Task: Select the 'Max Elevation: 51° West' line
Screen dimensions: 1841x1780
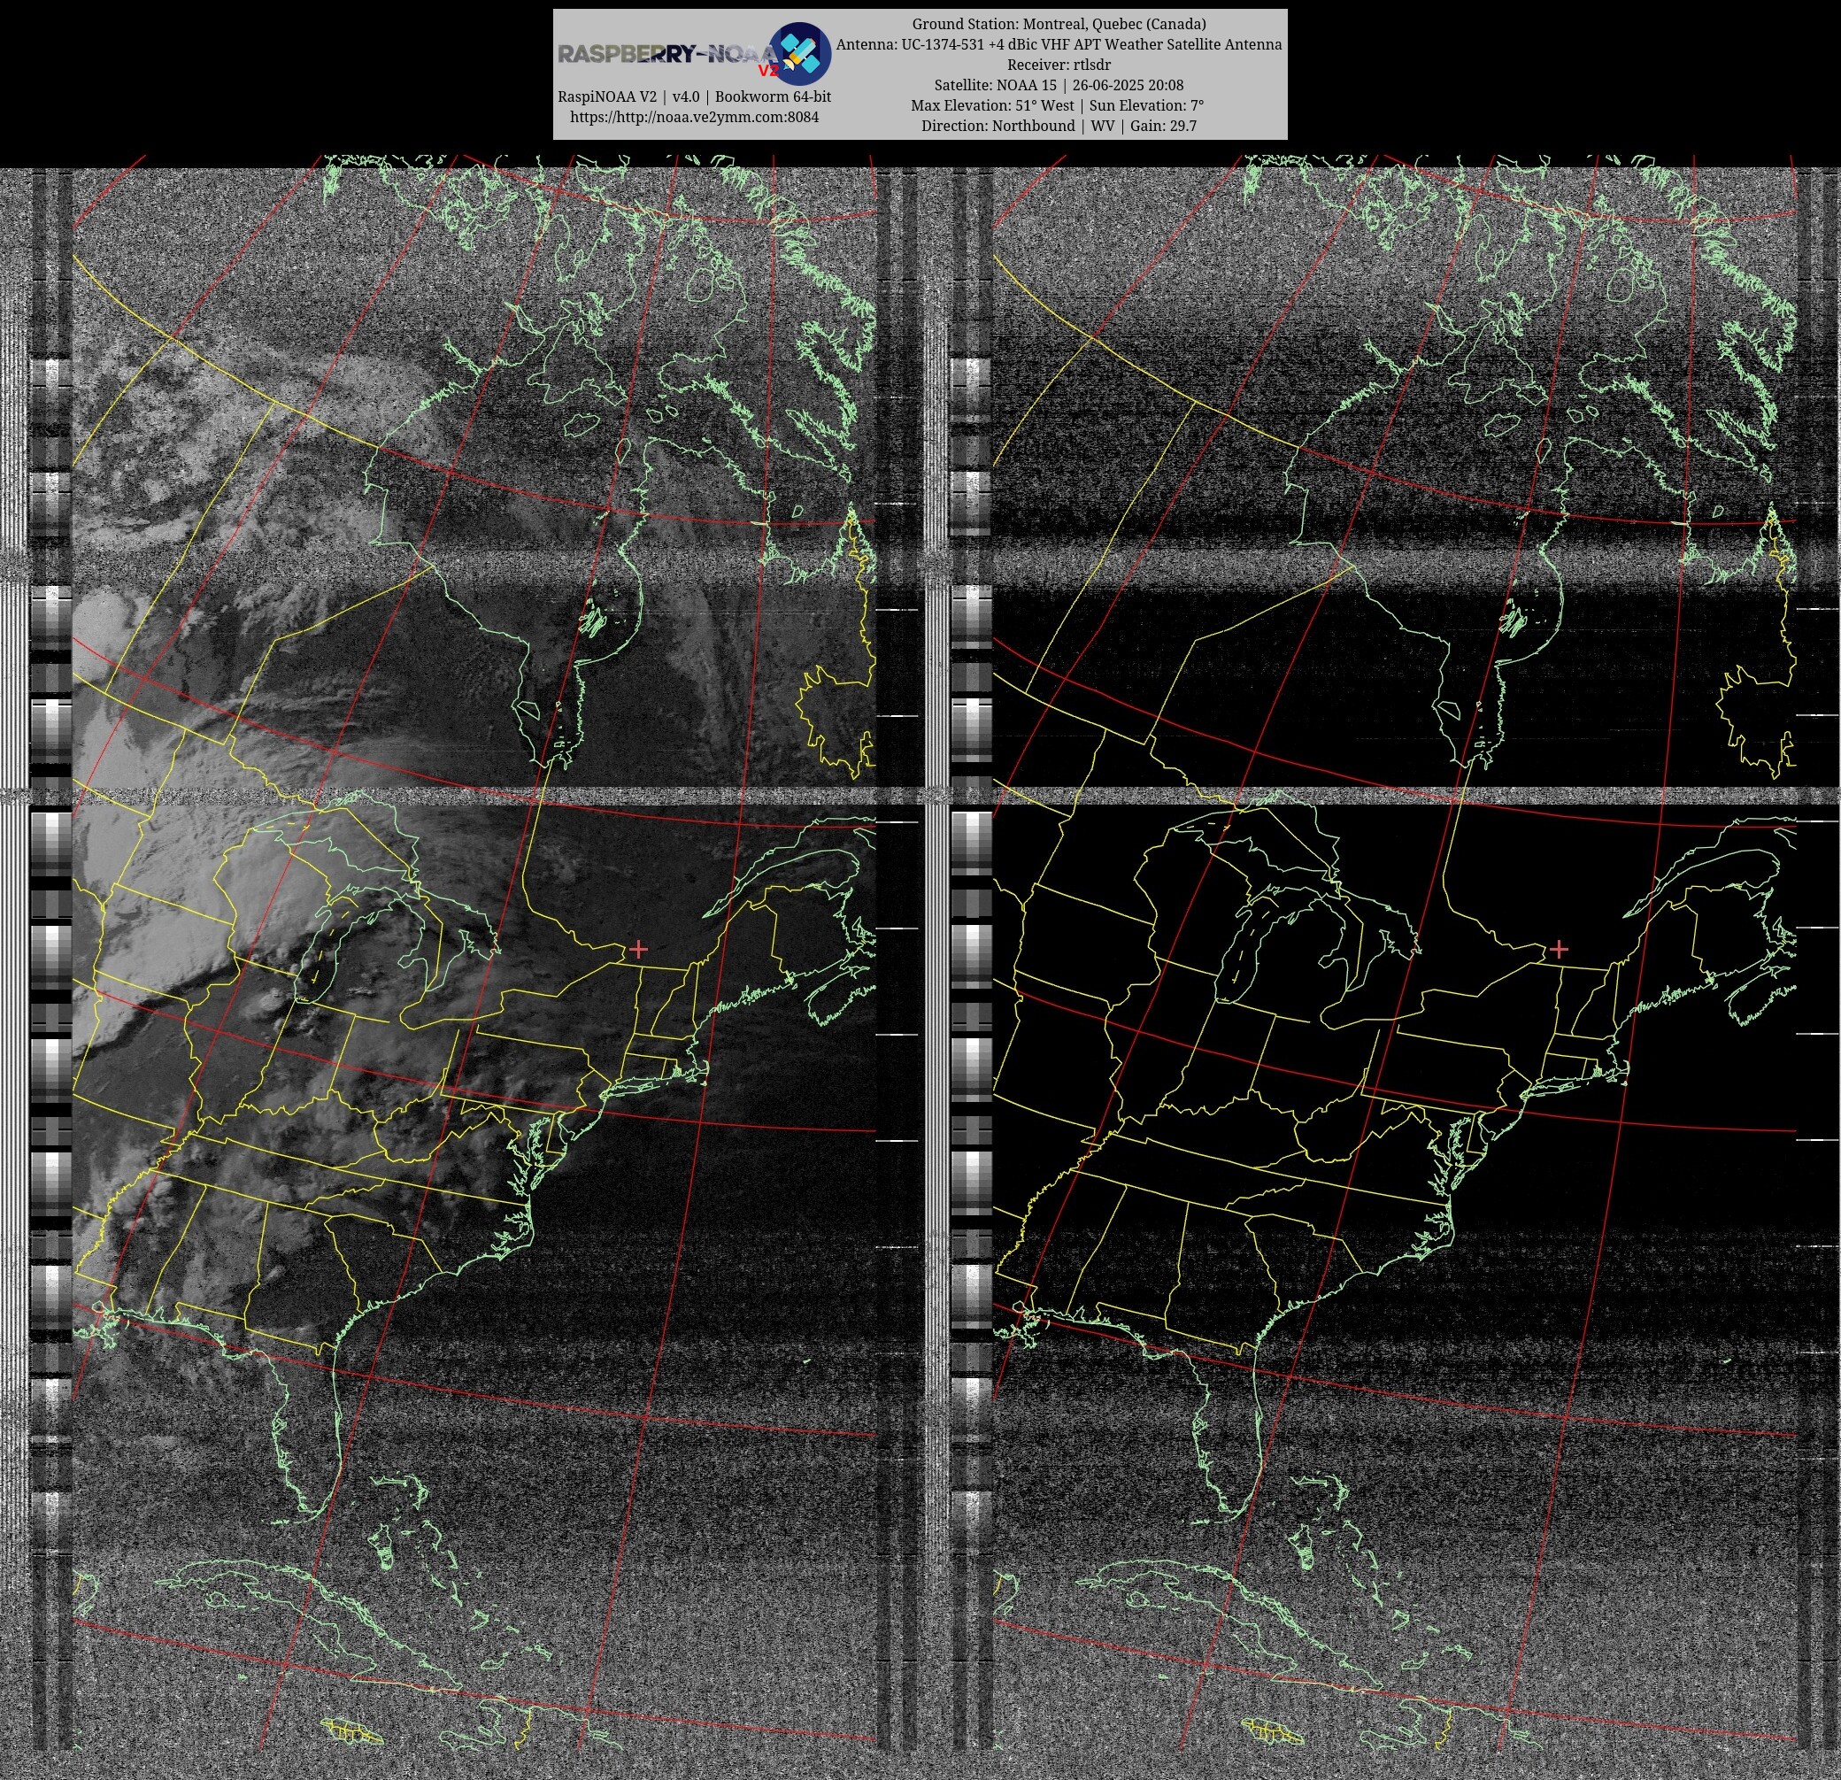Action: [1059, 105]
